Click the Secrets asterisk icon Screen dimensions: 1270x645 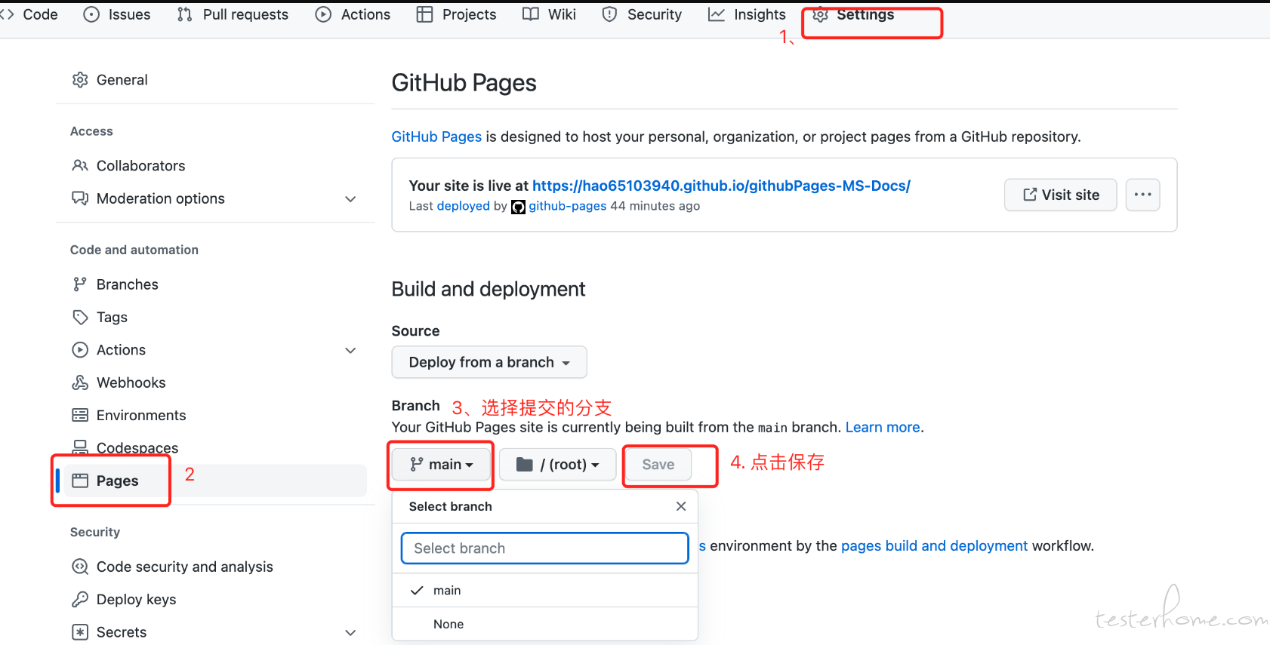coord(80,632)
